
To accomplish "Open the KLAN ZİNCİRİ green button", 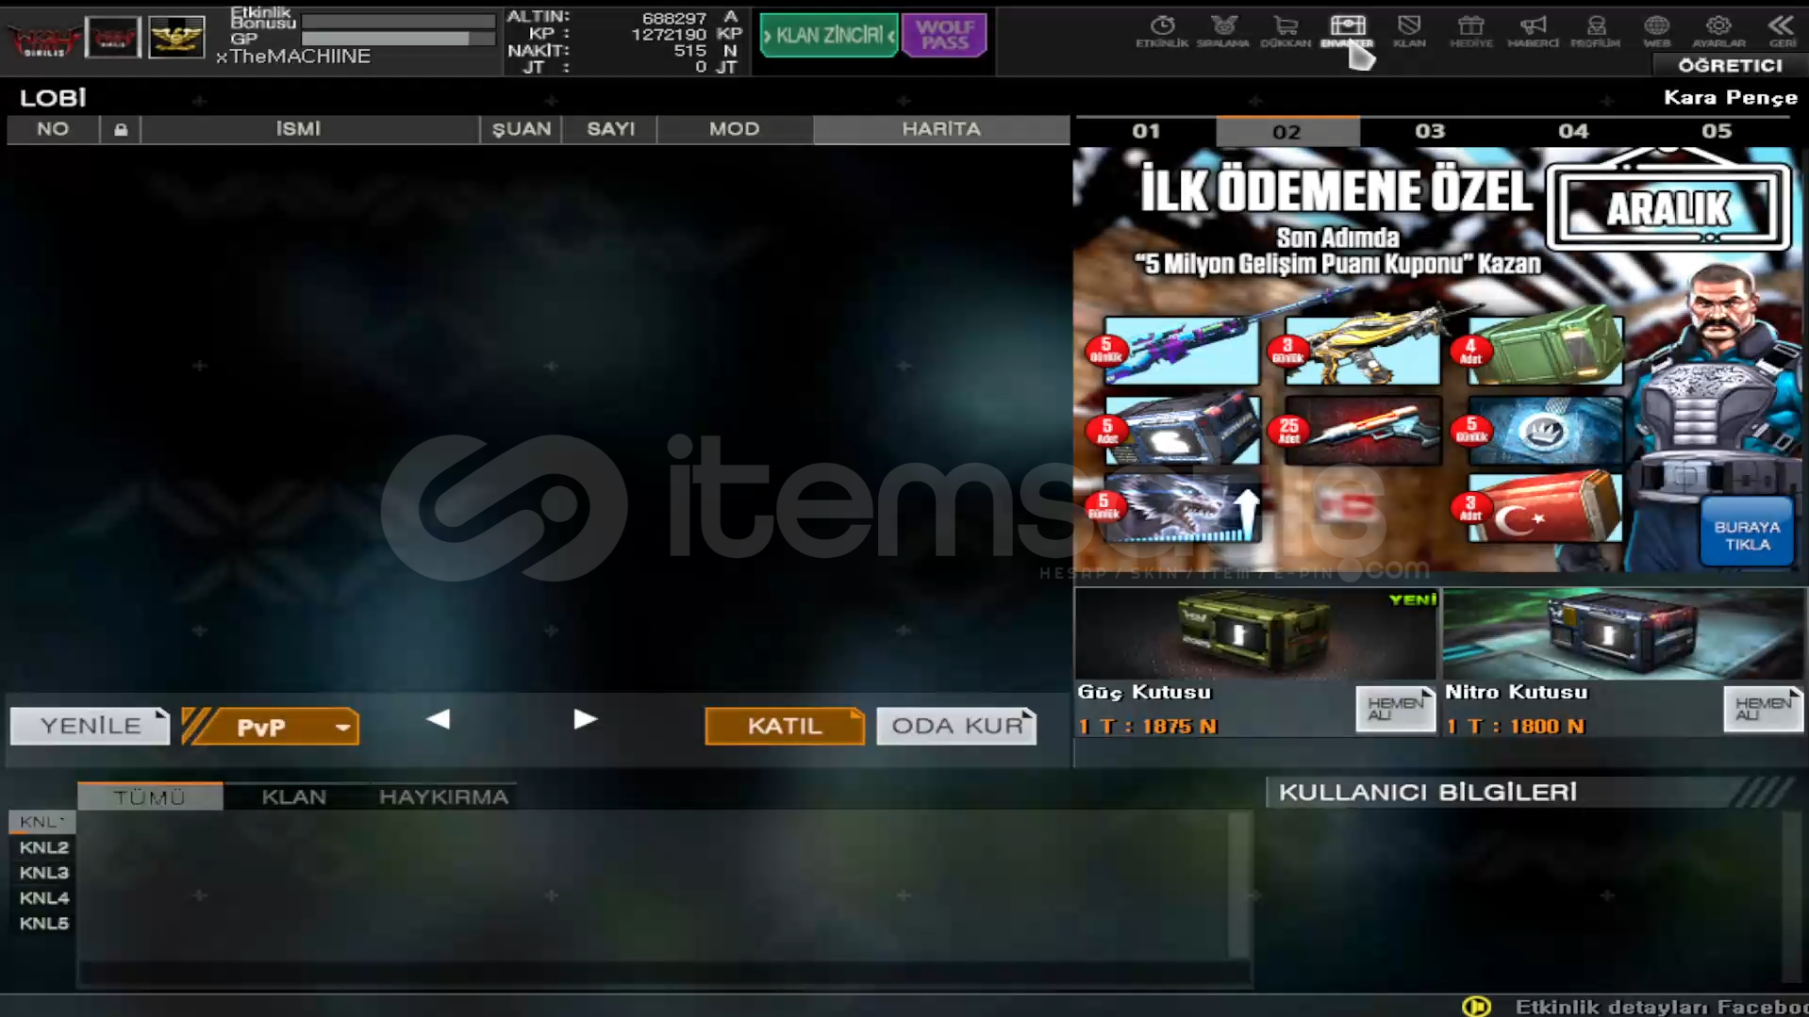I will pyautogui.click(x=829, y=36).
